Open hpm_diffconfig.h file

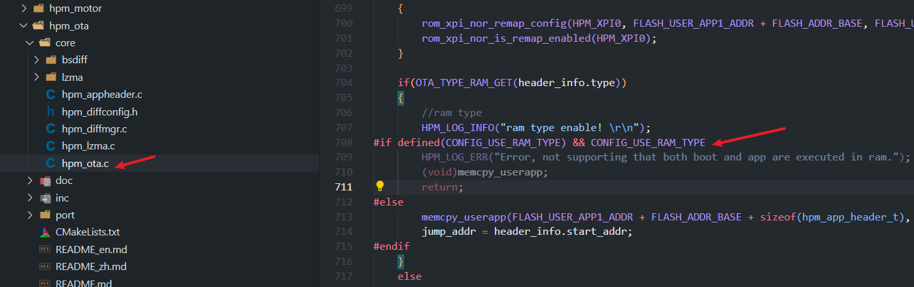pyautogui.click(x=99, y=112)
